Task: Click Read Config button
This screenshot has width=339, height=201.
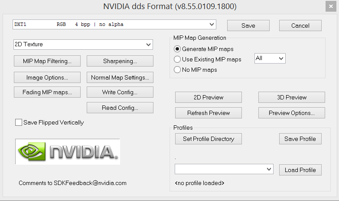Action: pos(120,108)
